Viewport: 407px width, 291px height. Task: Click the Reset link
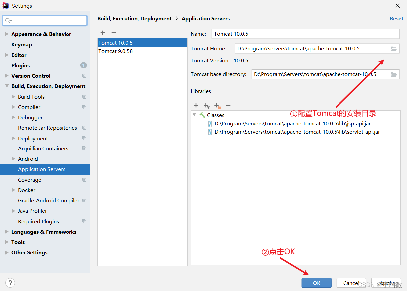(x=396, y=19)
